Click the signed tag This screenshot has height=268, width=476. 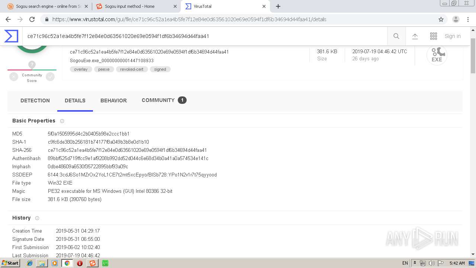160,69
